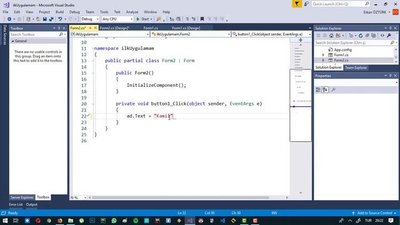Click the Solution Explorer Show All Files icon
This screenshot has width=400, height=225.
(x=374, y=36)
